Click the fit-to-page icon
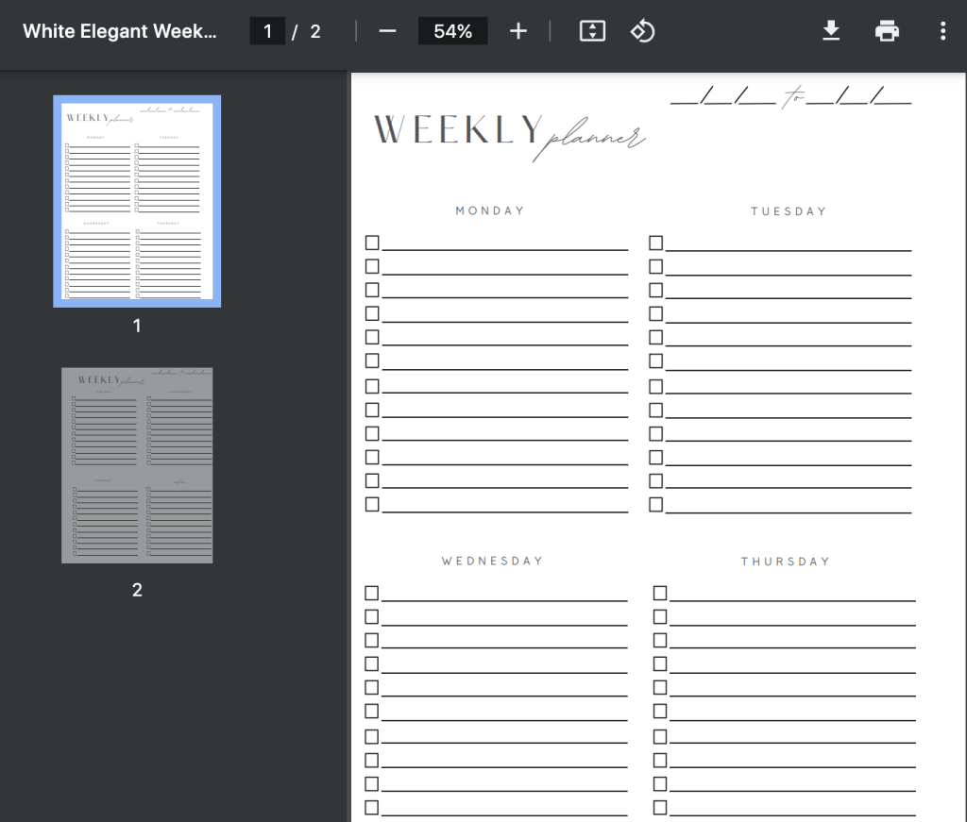 coord(591,30)
